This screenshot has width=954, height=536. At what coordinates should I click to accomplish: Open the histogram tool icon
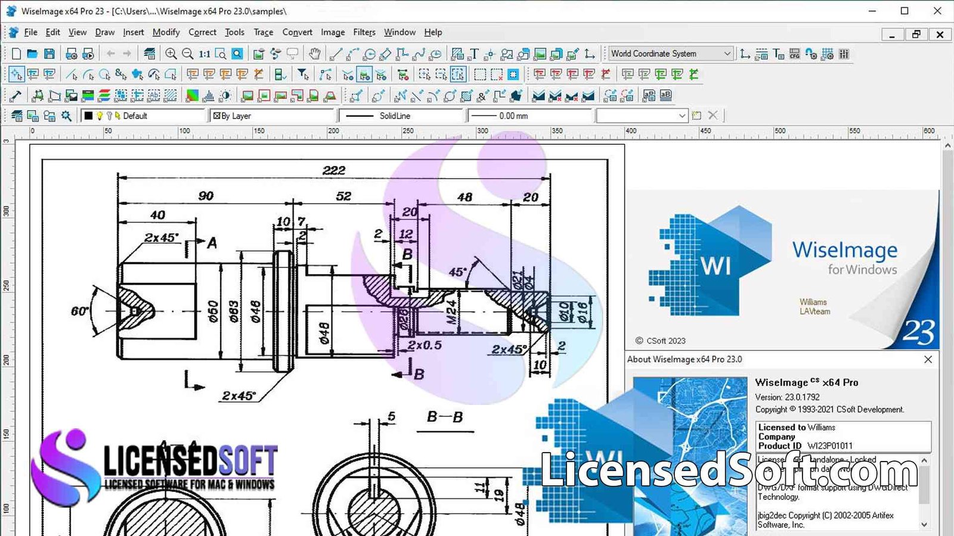coord(208,95)
